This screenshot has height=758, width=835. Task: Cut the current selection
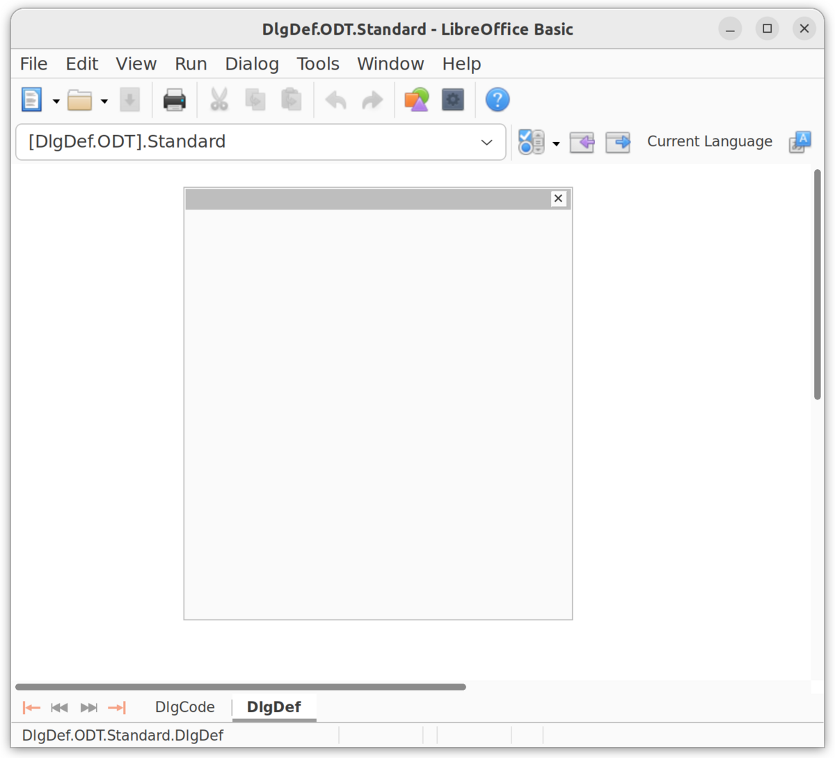tap(218, 100)
